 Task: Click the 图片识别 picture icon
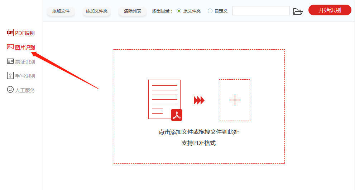point(10,47)
